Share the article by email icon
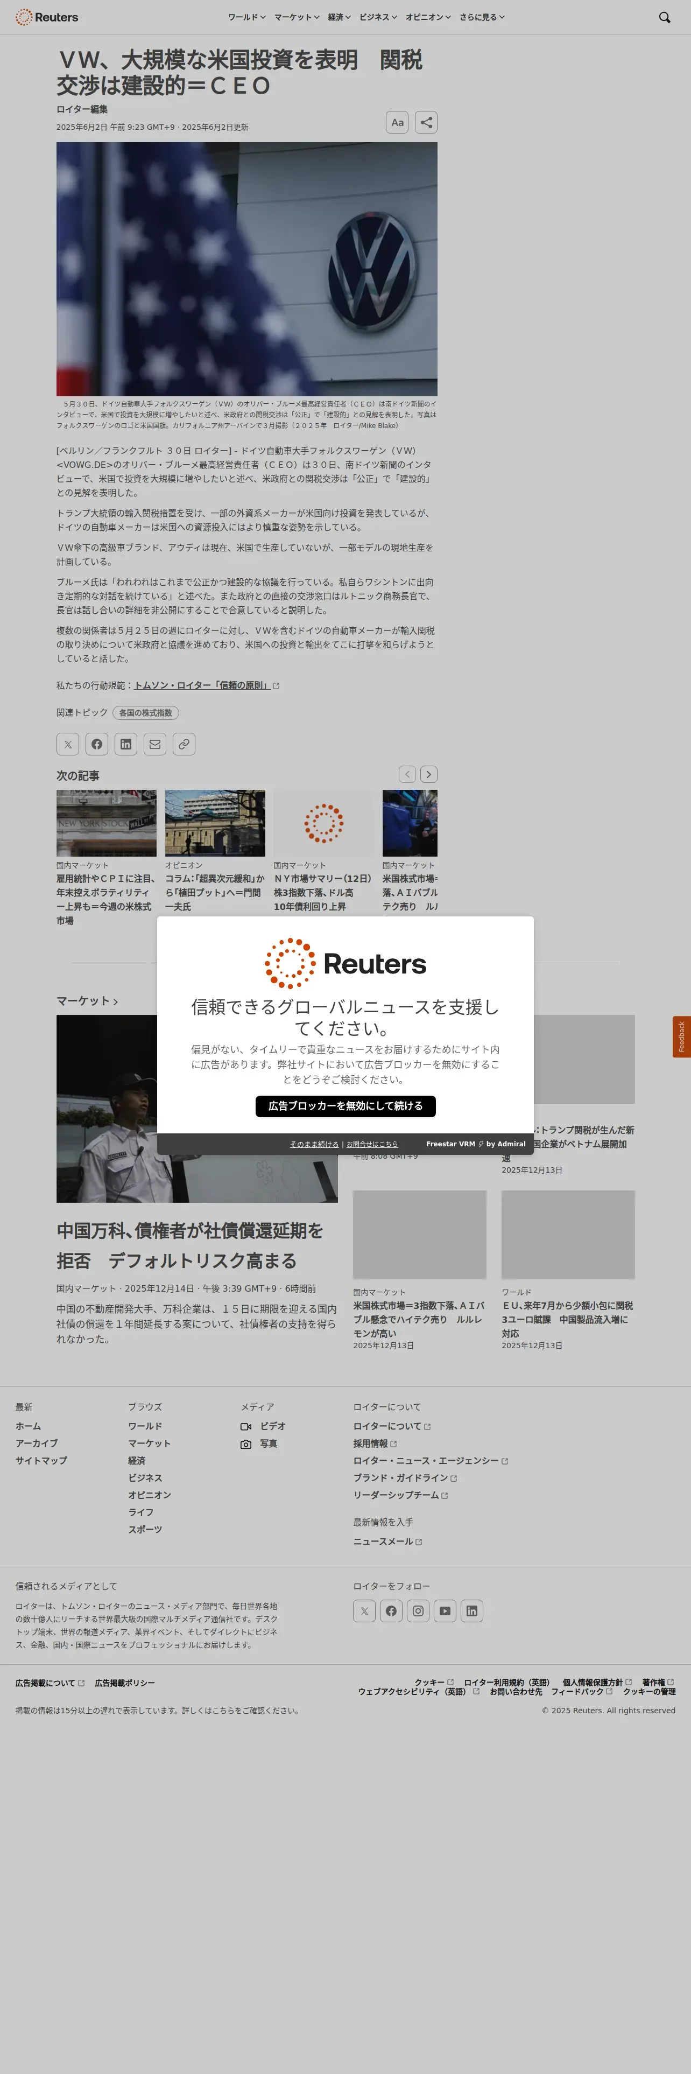691x2074 pixels. (154, 744)
